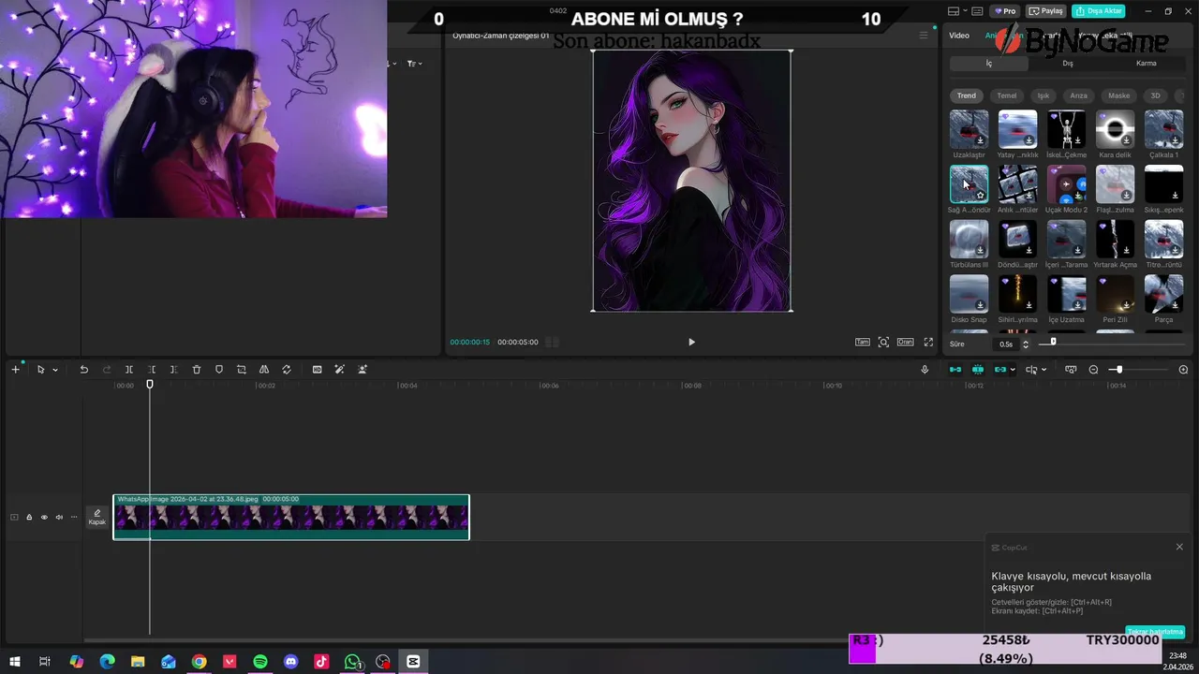
Task: Rotate the clip with the rotate icon
Action: point(286,370)
